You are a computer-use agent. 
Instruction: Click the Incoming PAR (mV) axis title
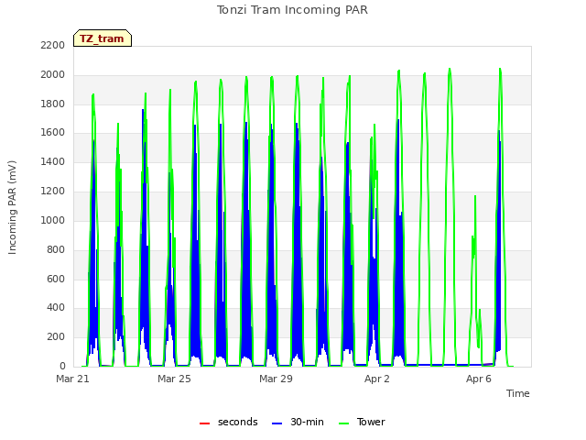pyautogui.click(x=12, y=208)
